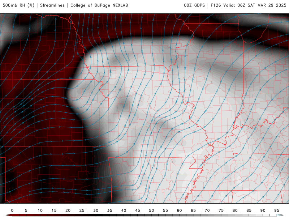This screenshot has width=289, height=217.
Task: Click the "25" value on the color scale
Action: click(x=82, y=210)
